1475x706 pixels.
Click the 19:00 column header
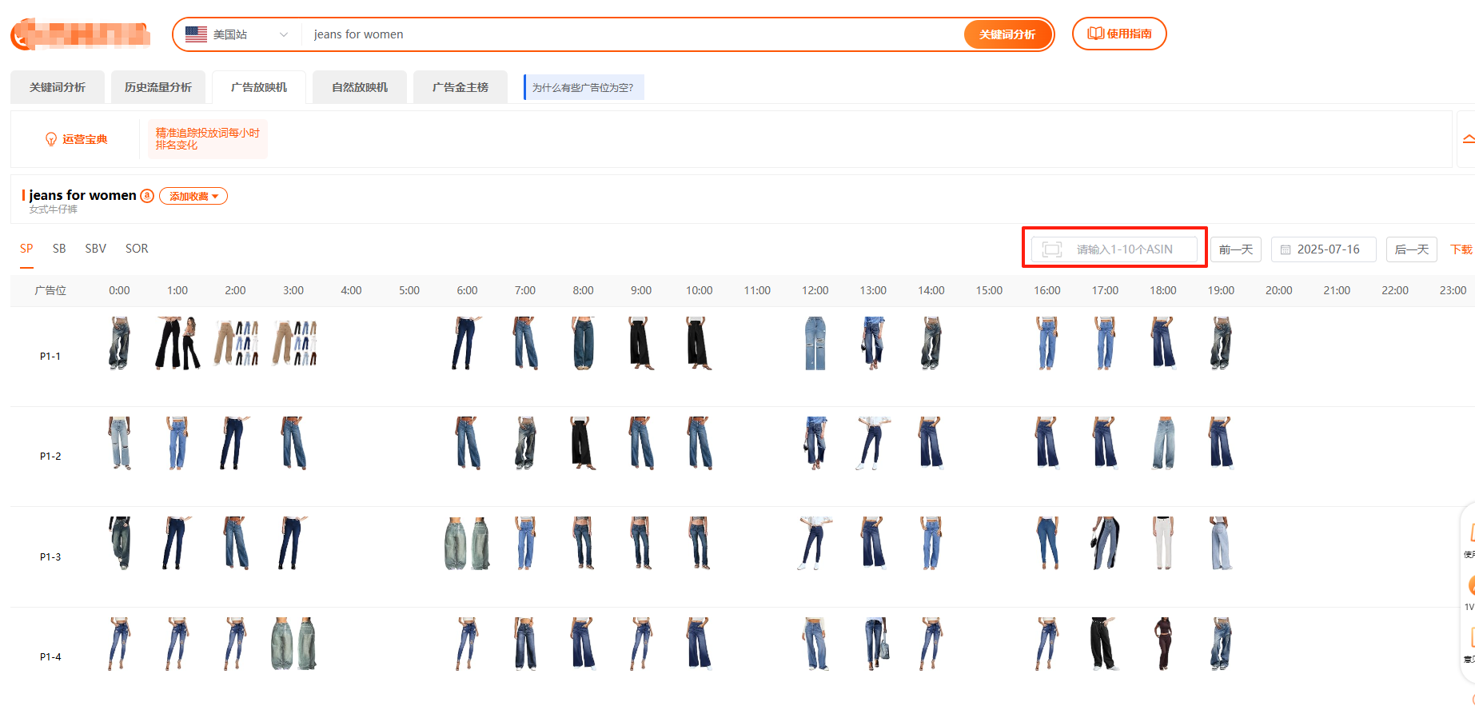[1221, 290]
